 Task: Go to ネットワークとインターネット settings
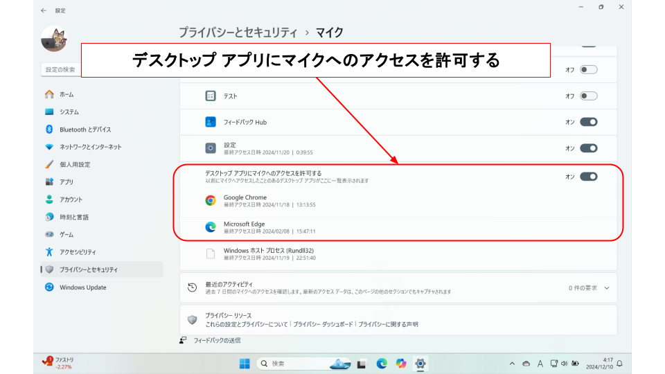coord(90,147)
